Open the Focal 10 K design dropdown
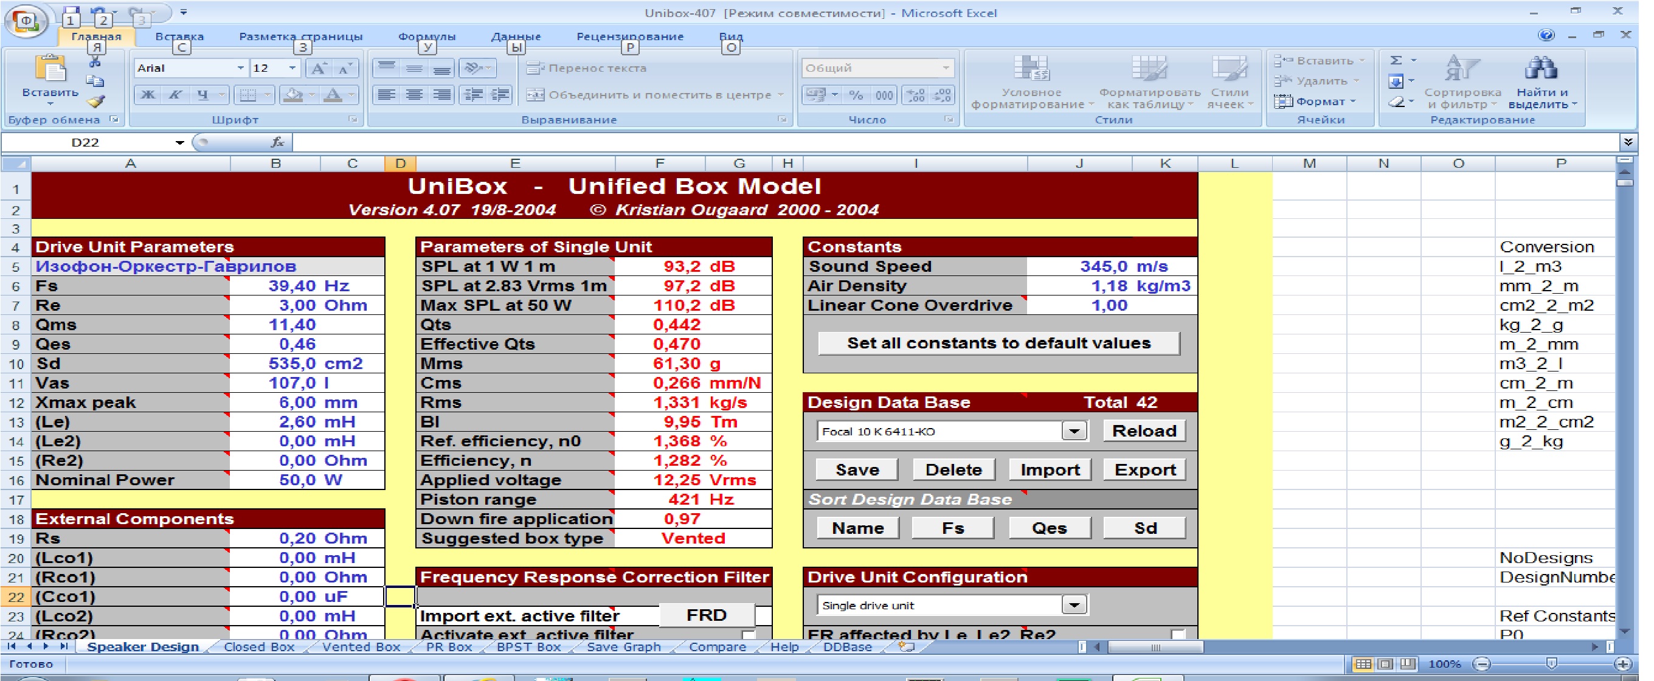This screenshot has height=681, width=1654. point(1074,430)
